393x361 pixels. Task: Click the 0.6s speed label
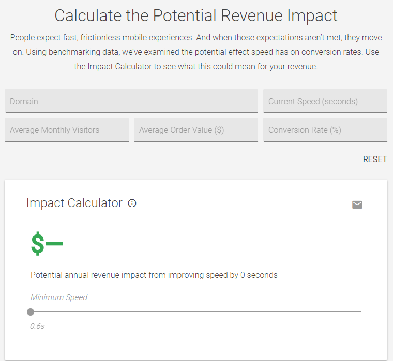[37, 326]
